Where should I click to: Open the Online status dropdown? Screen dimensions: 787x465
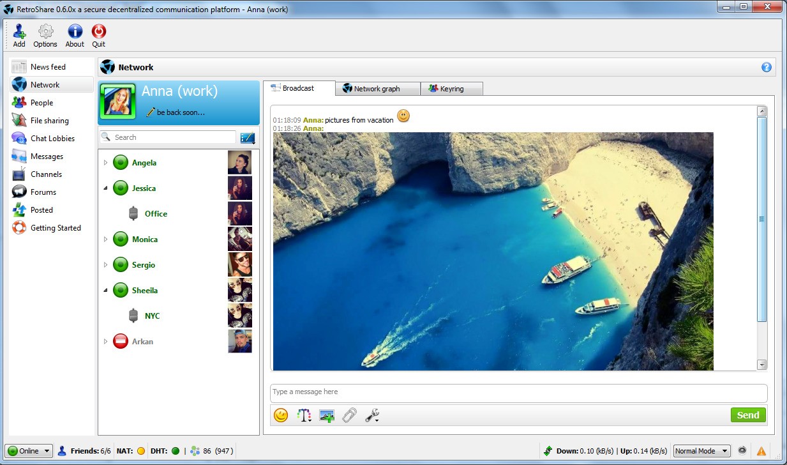(29, 451)
